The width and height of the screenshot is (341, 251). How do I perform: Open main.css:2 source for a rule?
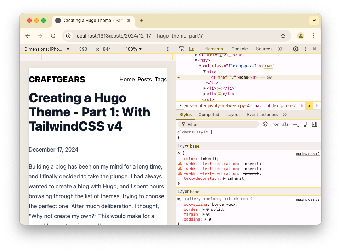coord(308,154)
